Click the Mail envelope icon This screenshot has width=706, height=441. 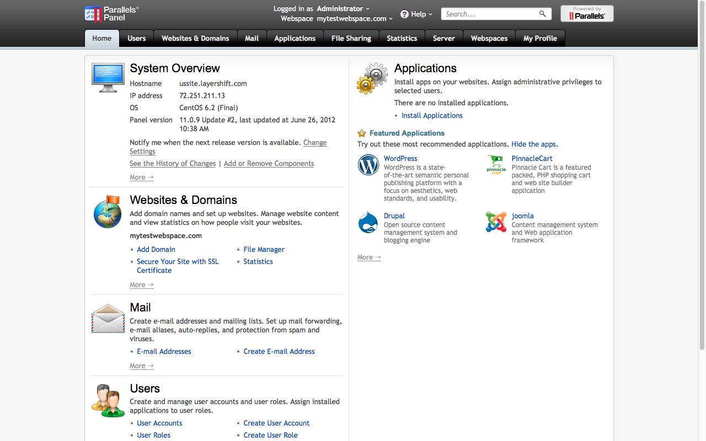point(108,319)
